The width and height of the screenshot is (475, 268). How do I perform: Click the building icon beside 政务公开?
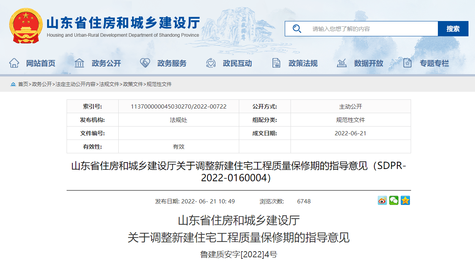pos(80,63)
